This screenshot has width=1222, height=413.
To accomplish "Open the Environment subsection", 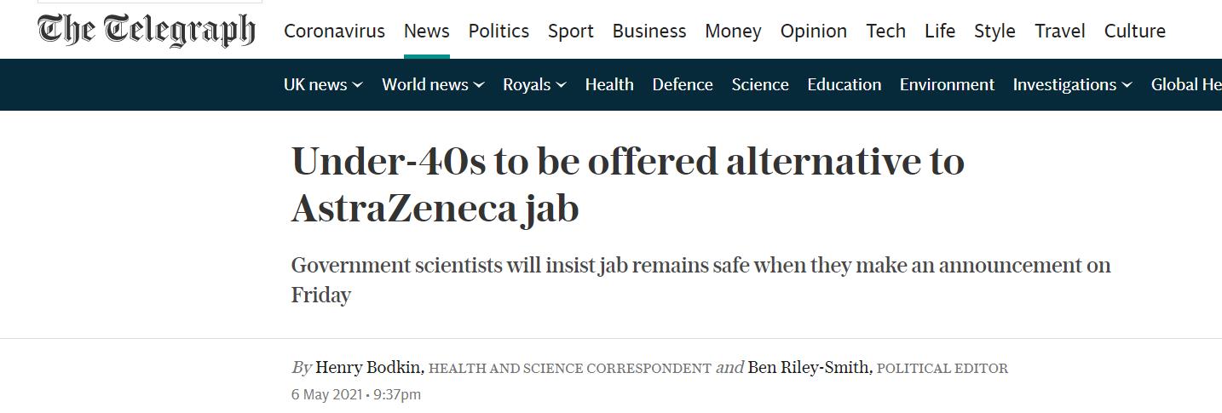I will 947,84.
